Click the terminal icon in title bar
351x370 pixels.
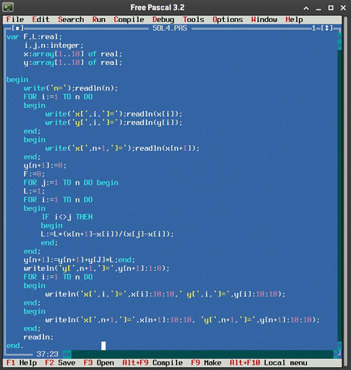click(8, 7)
